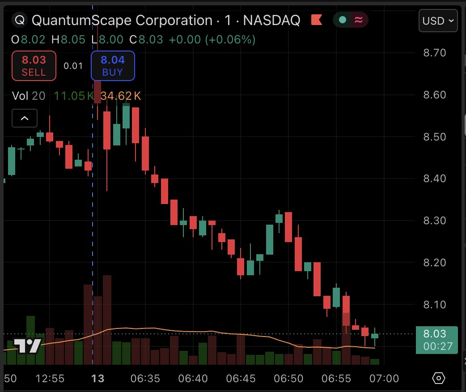Collapse the indicator legend with the chevron button
Screen dimensions: 466x392
[x=25, y=118]
